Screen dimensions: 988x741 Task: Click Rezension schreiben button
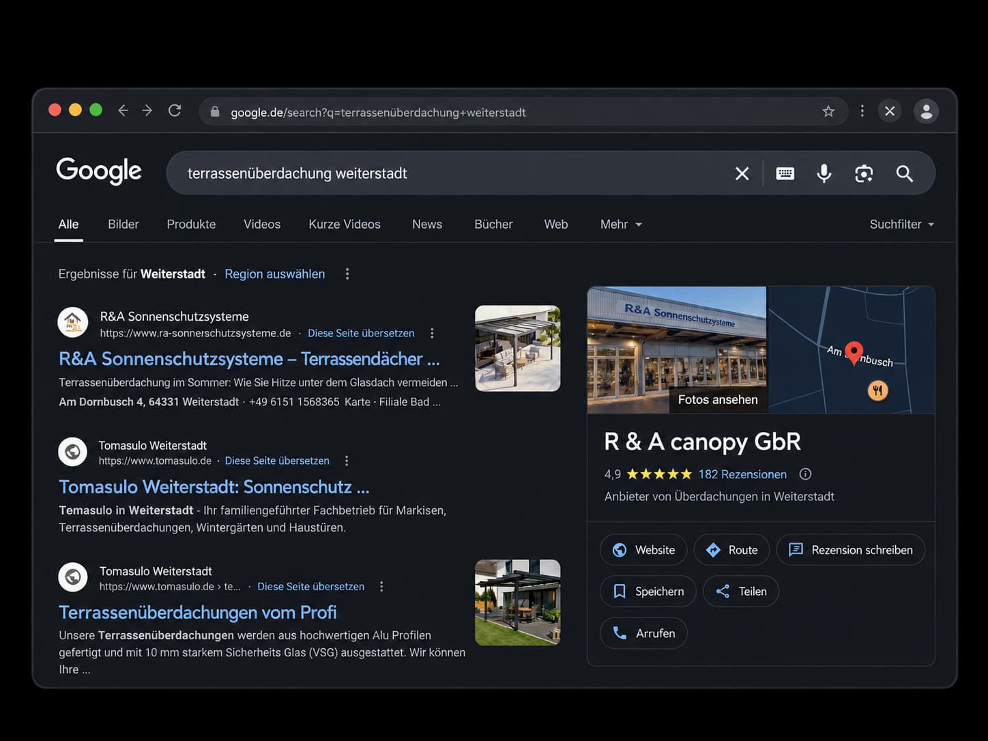pyautogui.click(x=851, y=550)
